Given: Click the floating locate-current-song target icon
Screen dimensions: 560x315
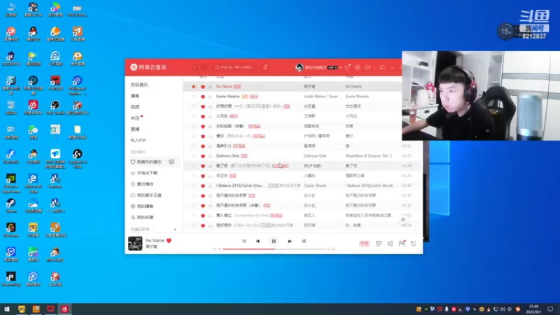Looking at the screenshot, I should tap(403, 220).
